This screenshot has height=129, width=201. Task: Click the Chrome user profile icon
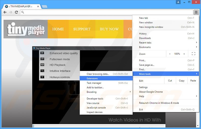[x=178, y=2]
